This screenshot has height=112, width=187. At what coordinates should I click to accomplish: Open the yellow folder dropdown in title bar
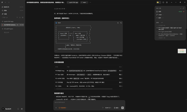click(x=159, y=2)
